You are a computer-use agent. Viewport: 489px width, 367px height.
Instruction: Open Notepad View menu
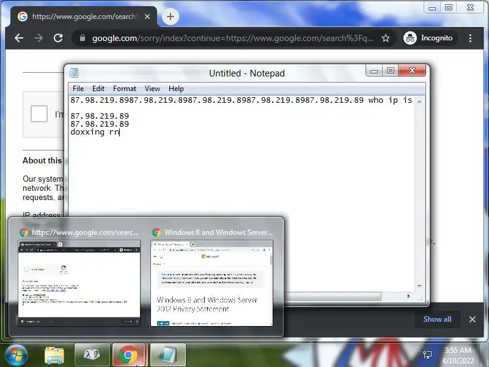[152, 89]
